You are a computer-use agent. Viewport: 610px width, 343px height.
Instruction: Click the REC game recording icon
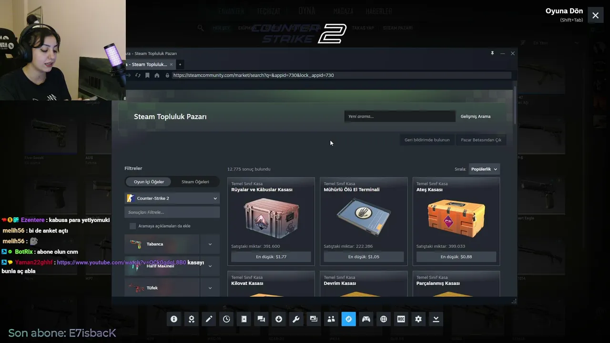401,319
